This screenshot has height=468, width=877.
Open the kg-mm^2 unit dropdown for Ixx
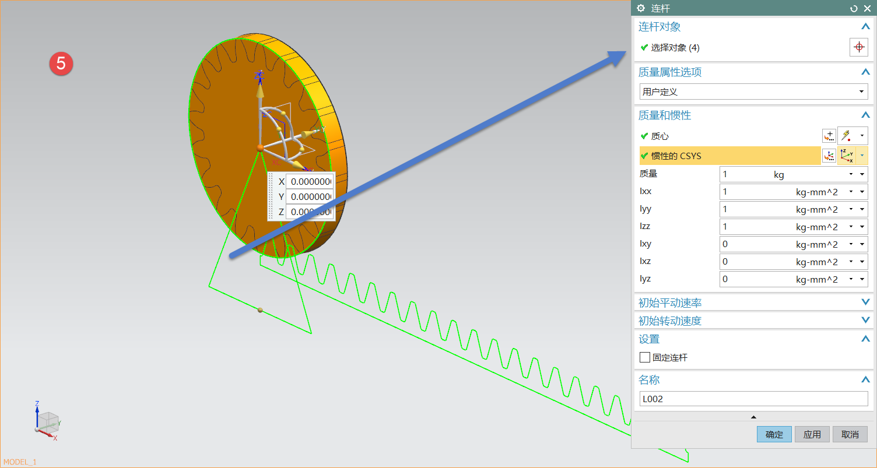click(851, 192)
